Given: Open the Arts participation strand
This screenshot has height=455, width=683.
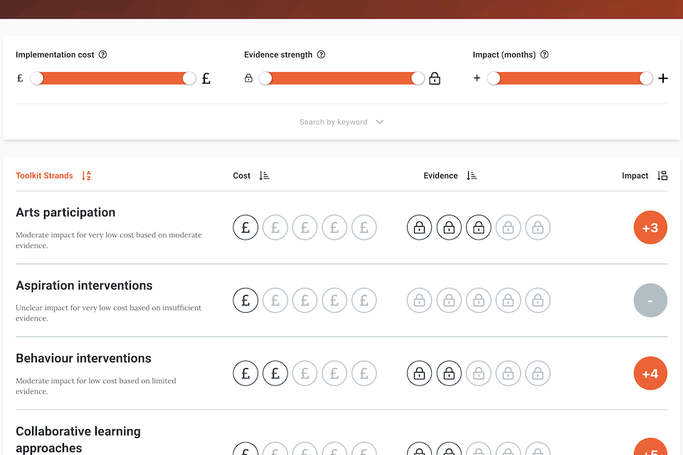Looking at the screenshot, I should (65, 213).
